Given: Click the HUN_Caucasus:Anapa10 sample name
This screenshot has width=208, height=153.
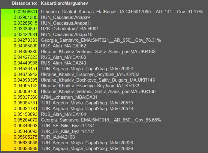Looking at the screenshot, I should pos(66,34).
